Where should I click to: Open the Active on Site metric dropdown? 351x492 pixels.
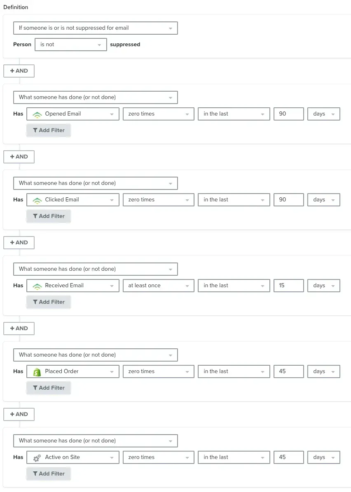73,457
